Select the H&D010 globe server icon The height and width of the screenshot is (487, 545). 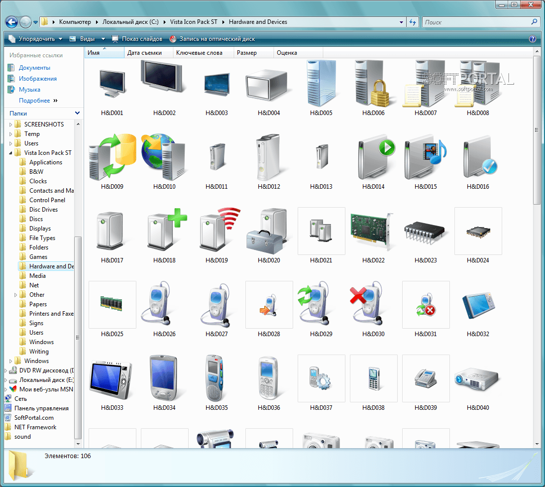point(164,157)
